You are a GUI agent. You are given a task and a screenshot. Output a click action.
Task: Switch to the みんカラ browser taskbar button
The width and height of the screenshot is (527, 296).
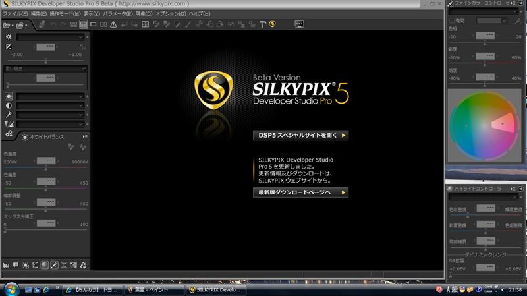click(x=93, y=289)
